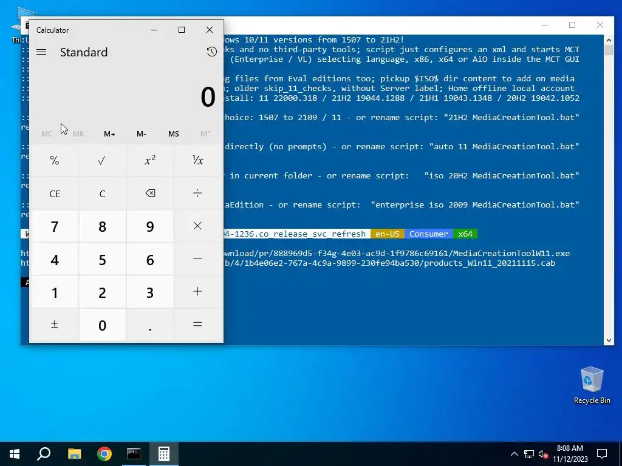Image resolution: width=622 pixels, height=466 pixels.
Task: Click the backspace key in Calculator
Action: click(x=150, y=194)
